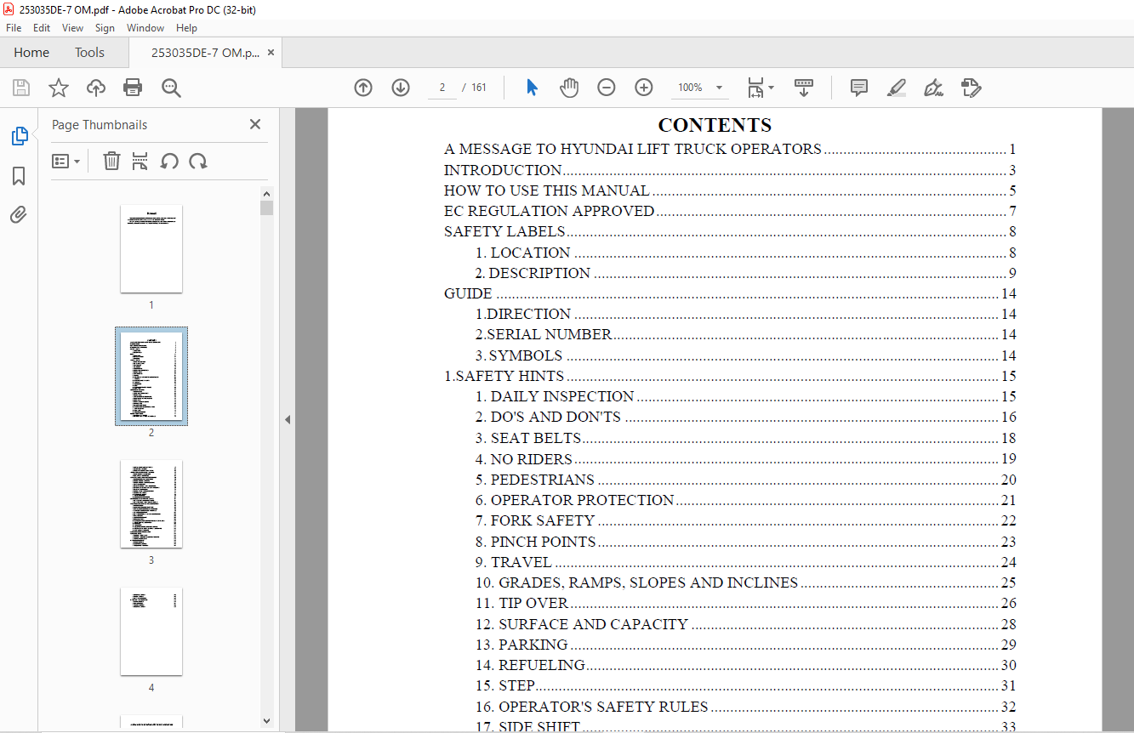1134x733 pixels.
Task: Click thumbnails scrollbar down arrow
Action: [x=267, y=720]
